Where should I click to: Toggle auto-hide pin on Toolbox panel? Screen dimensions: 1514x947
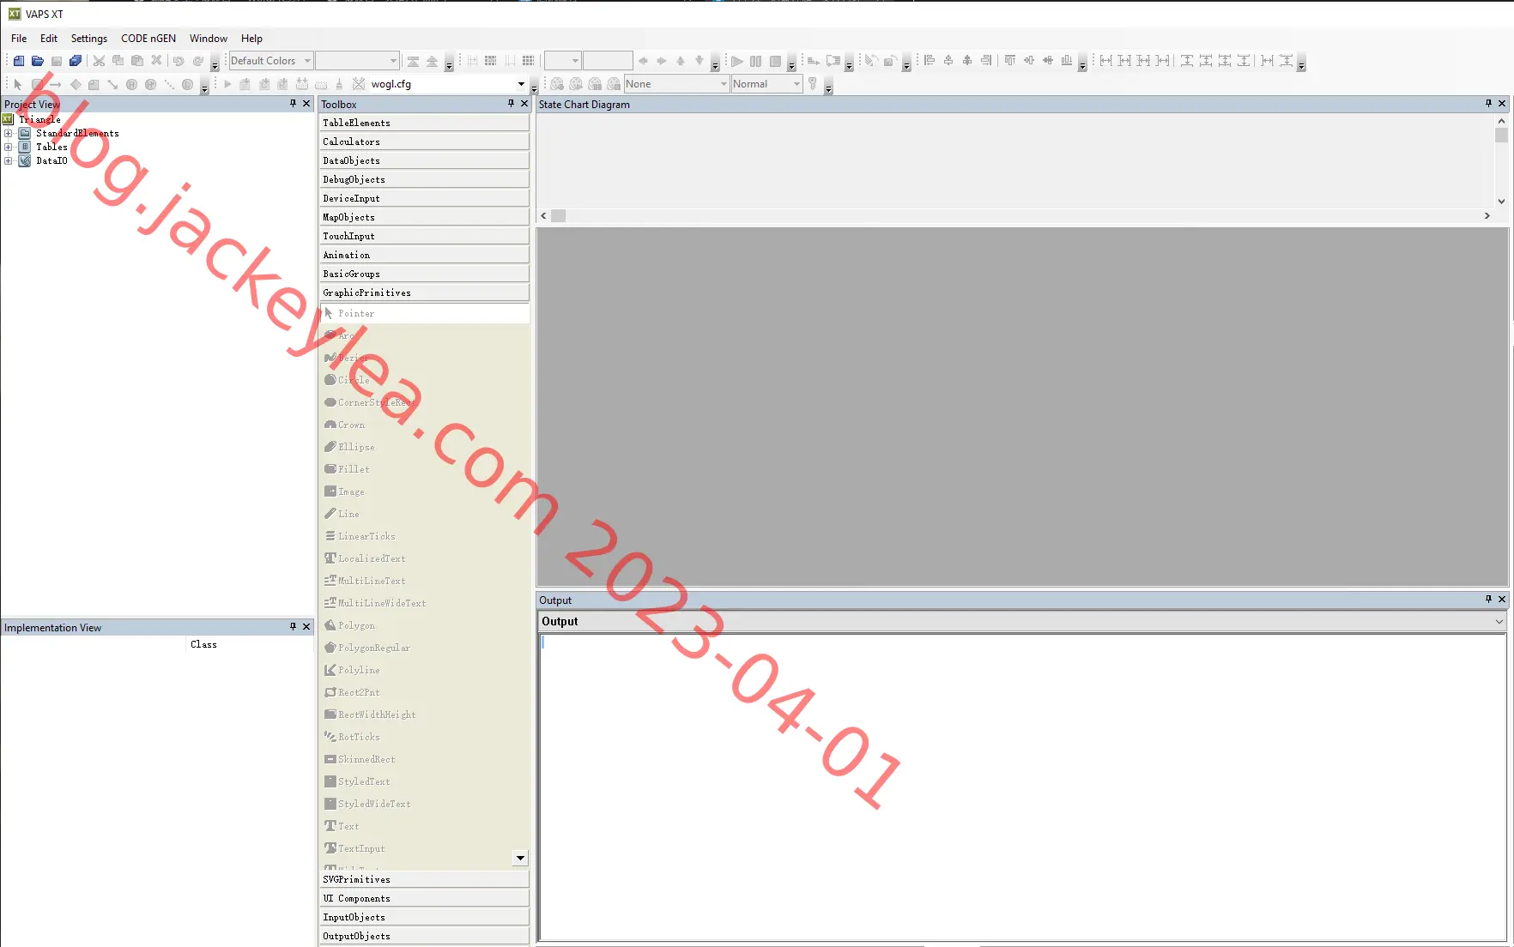click(x=511, y=104)
